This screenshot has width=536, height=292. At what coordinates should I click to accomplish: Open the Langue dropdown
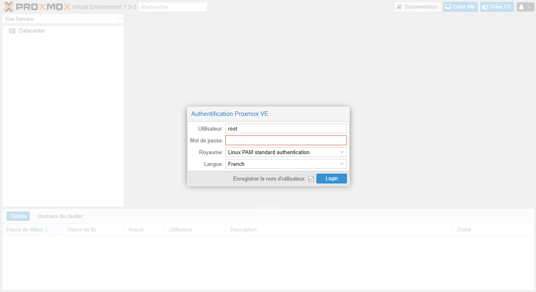click(342, 164)
